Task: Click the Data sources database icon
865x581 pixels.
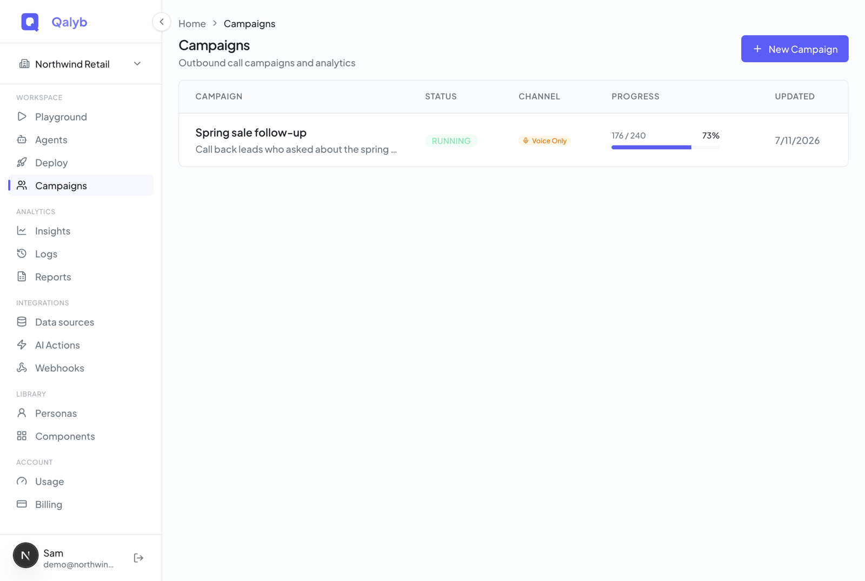Action: pyautogui.click(x=22, y=322)
